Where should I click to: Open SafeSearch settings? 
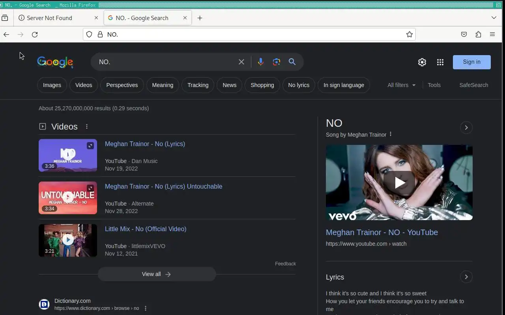[x=473, y=85]
